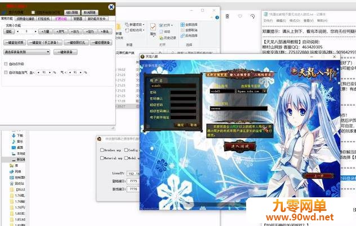Toggle the checkbox in helper tool's dark header

tap(33, 12)
